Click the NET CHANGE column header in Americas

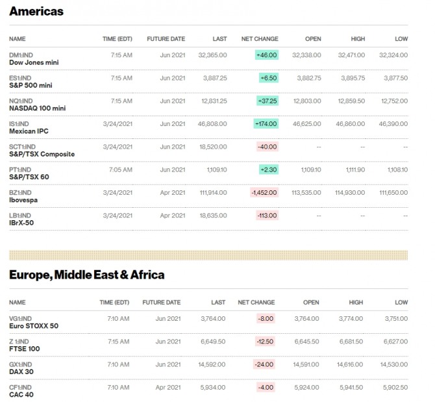(259, 39)
